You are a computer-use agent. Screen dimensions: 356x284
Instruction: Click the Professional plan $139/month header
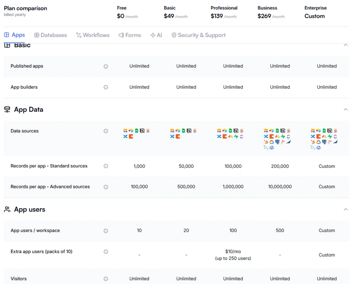pos(224,12)
